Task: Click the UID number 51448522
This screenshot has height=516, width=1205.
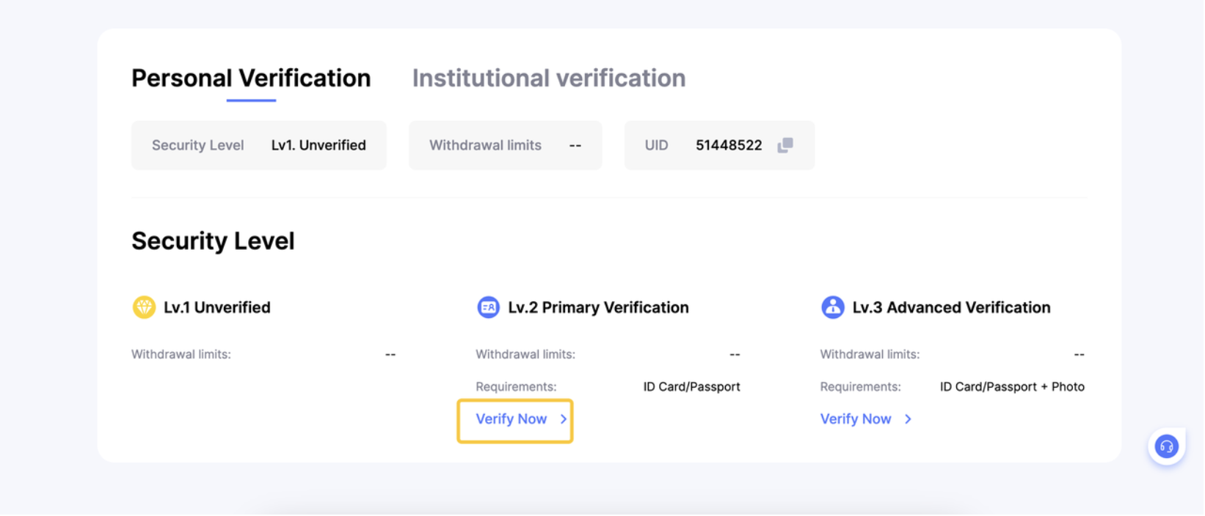Action: click(729, 145)
